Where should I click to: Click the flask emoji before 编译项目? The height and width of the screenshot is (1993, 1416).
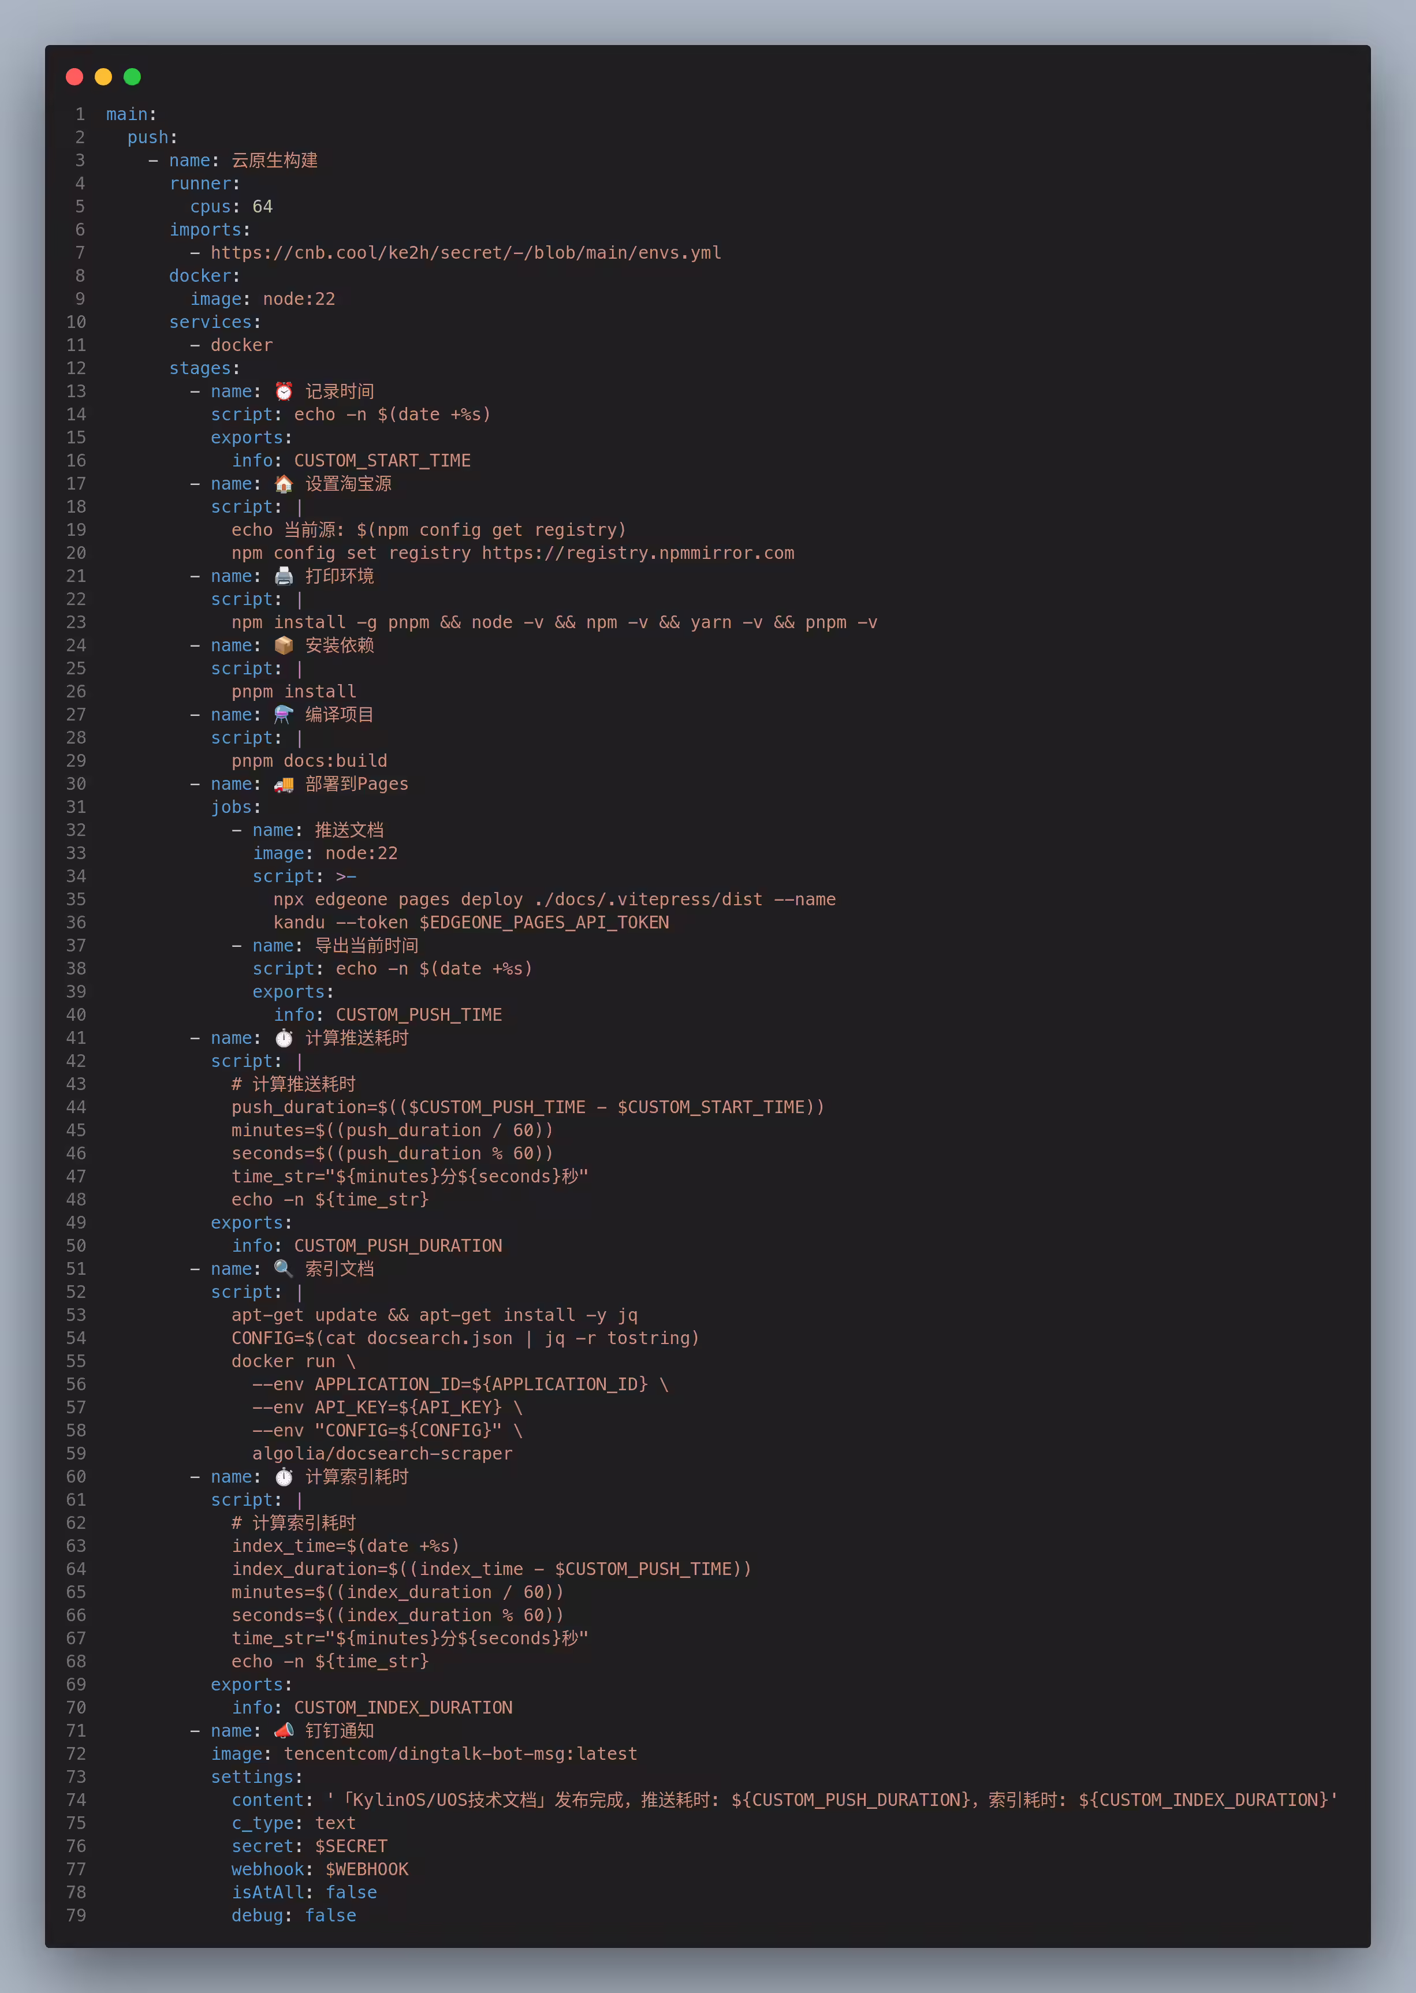[x=284, y=715]
